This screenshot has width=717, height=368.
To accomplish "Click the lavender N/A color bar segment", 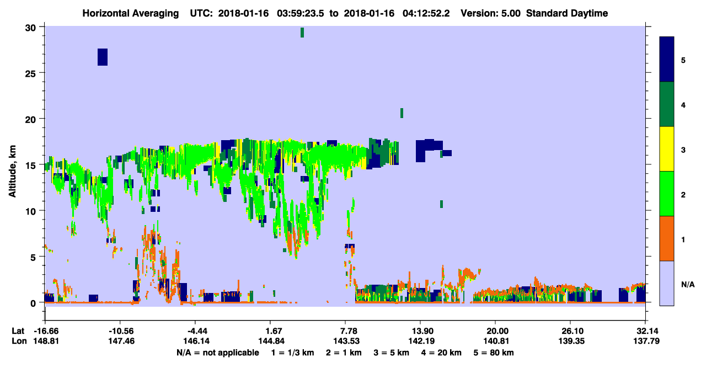I will tap(667, 283).
